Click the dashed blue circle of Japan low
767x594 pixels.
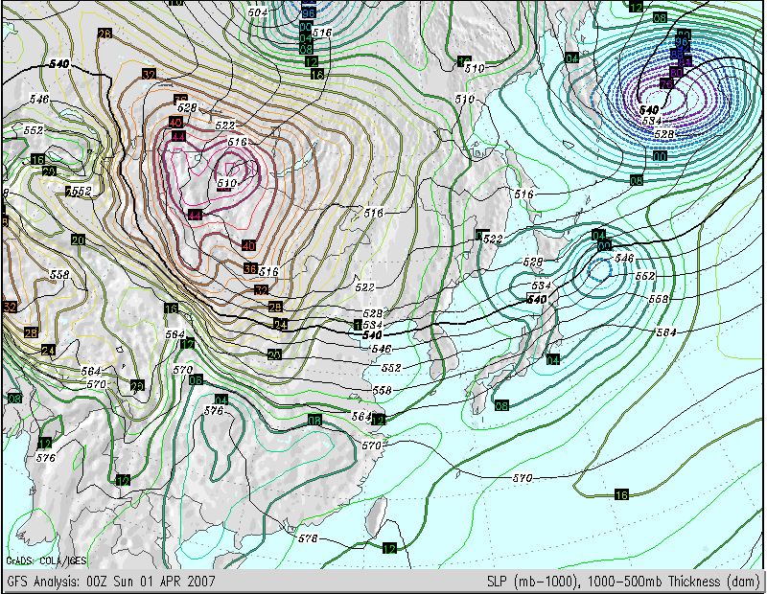[600, 270]
